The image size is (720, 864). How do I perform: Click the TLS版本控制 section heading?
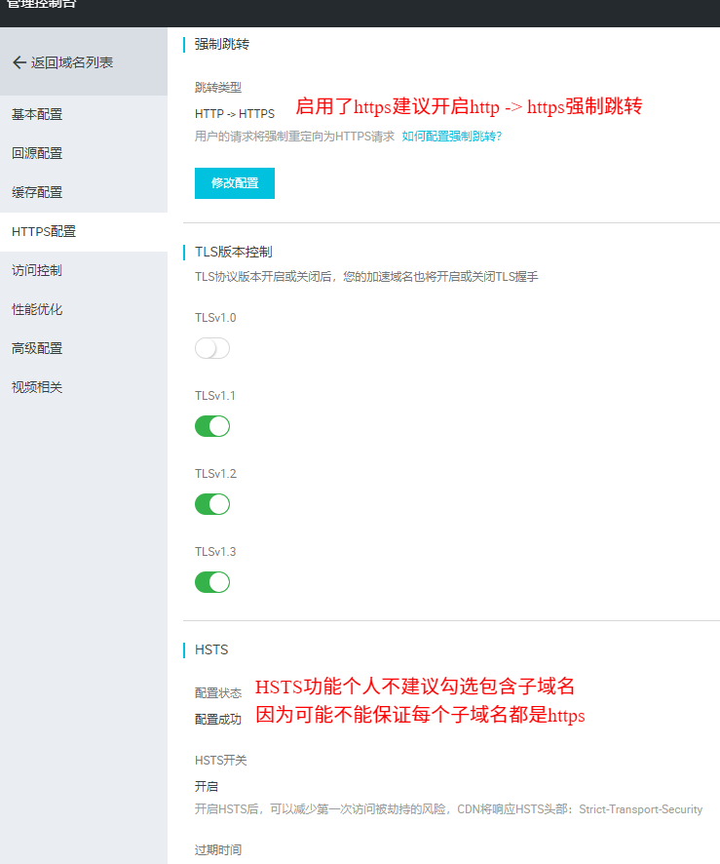point(234,252)
